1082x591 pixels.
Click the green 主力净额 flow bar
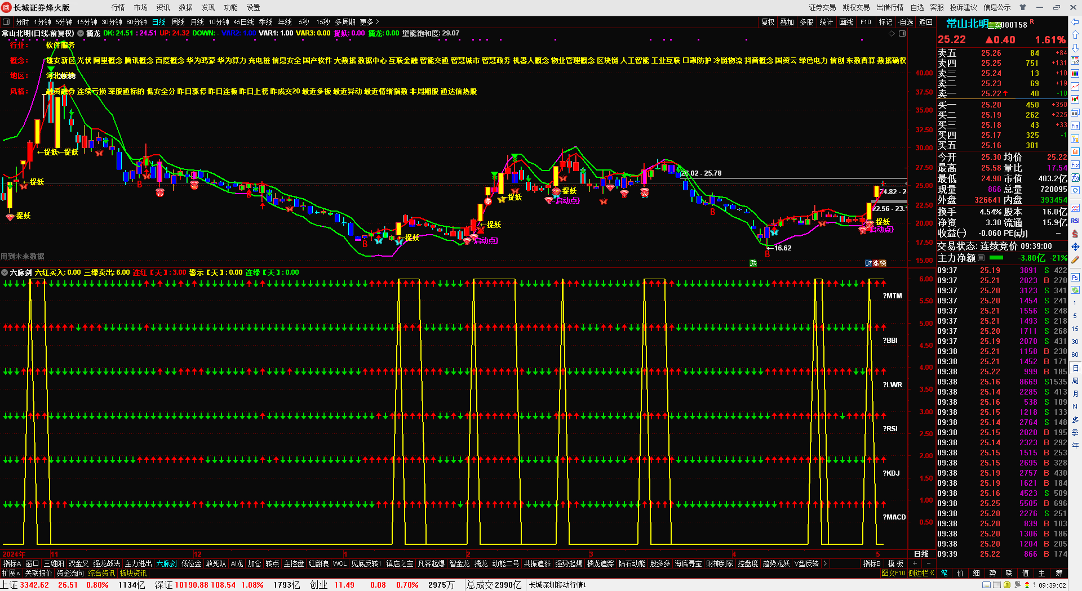[x=996, y=258]
